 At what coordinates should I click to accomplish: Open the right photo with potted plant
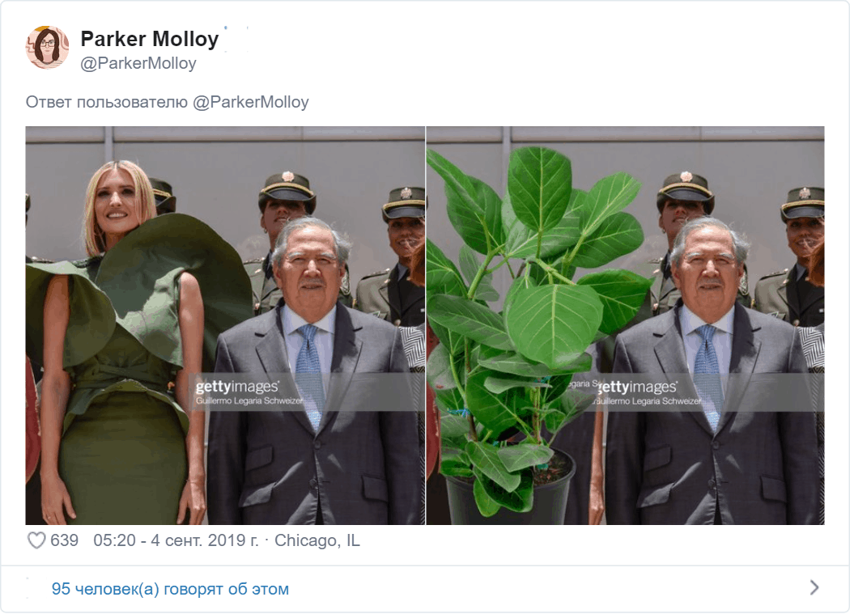tap(626, 325)
